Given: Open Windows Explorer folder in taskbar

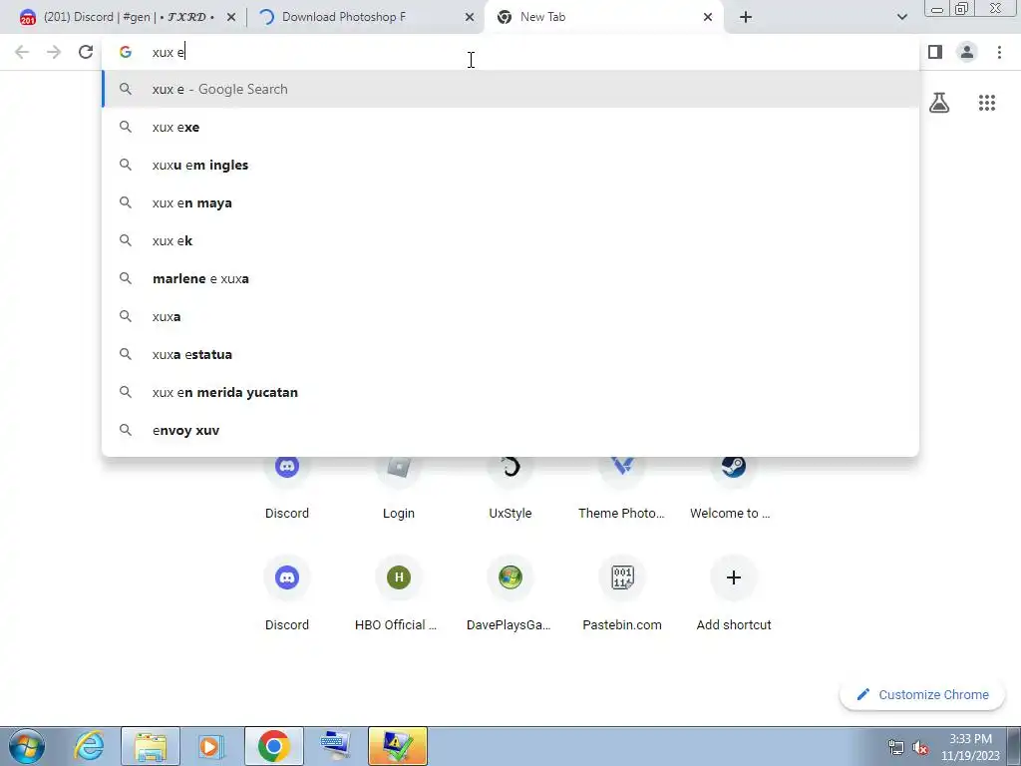Looking at the screenshot, I should coord(152,746).
